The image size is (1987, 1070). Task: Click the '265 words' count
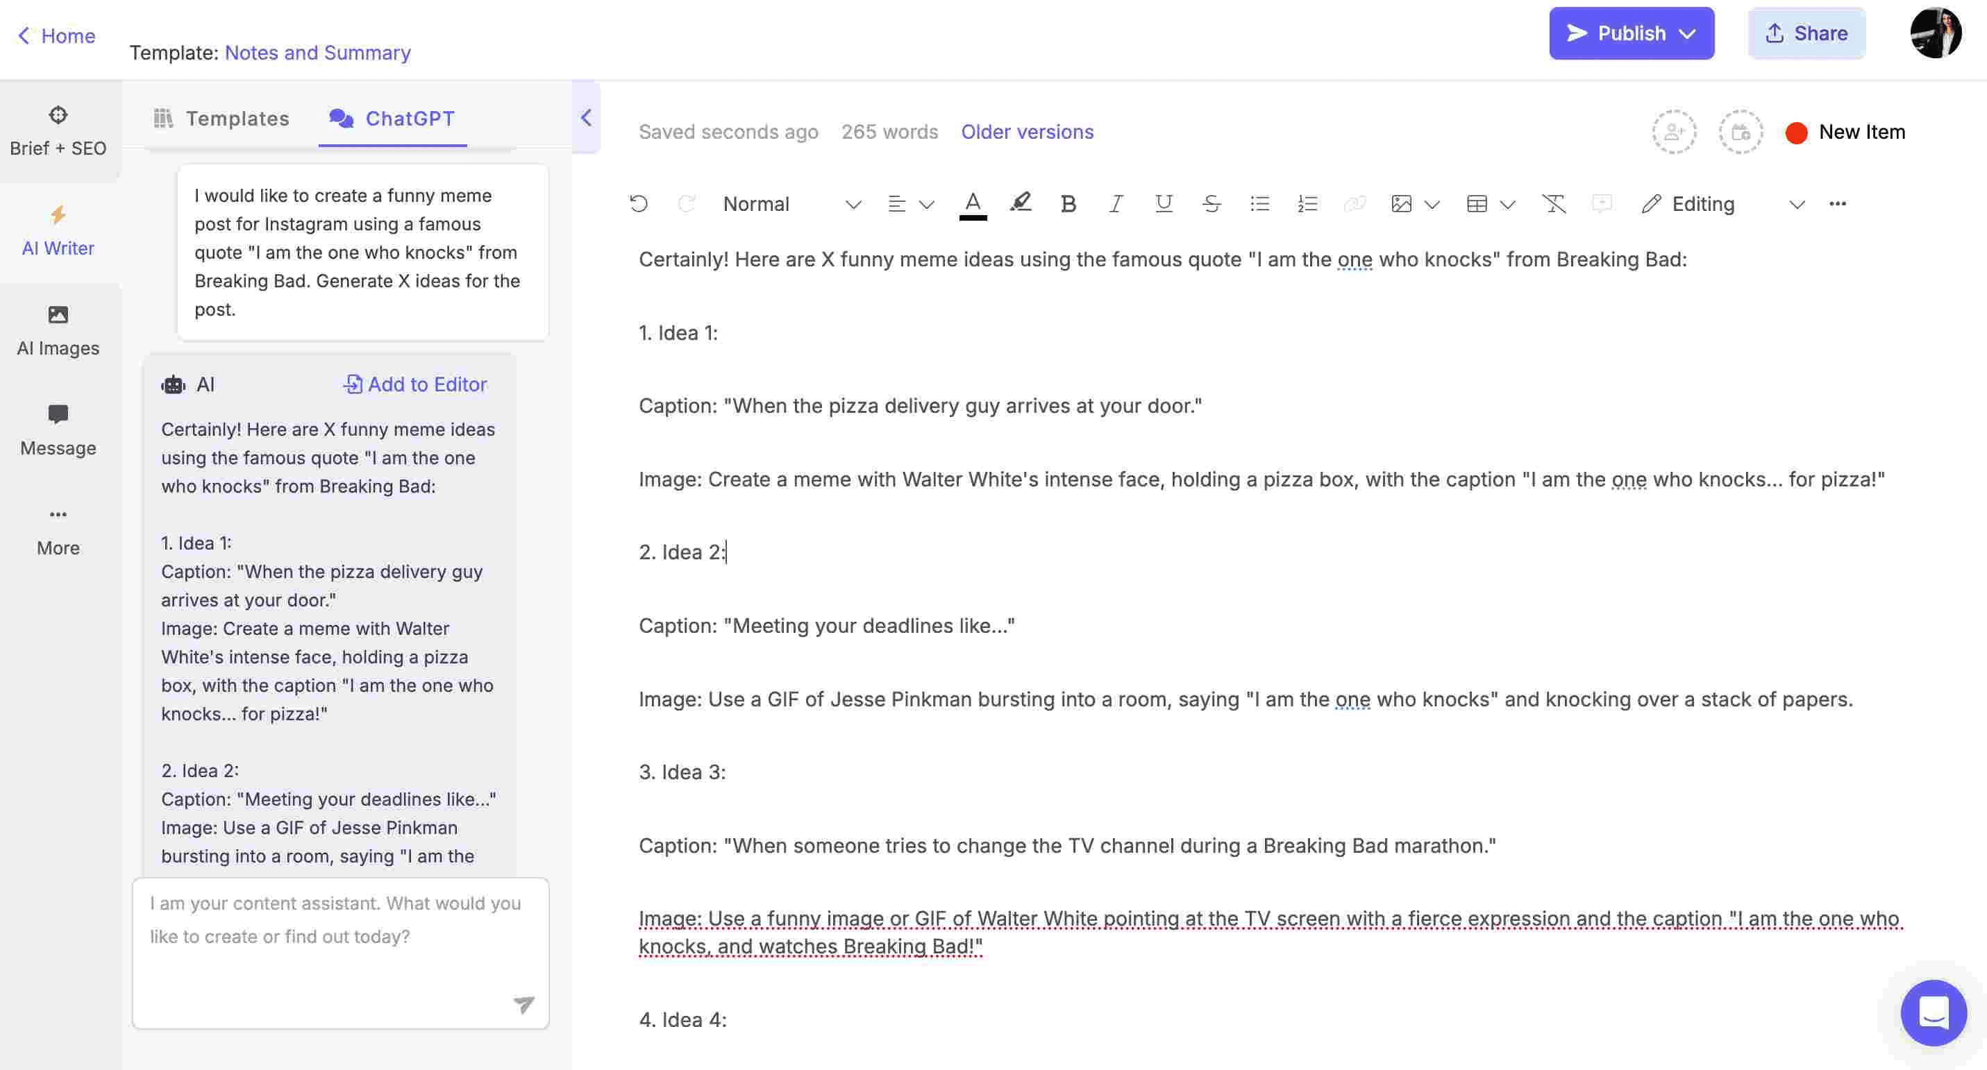[x=889, y=132]
